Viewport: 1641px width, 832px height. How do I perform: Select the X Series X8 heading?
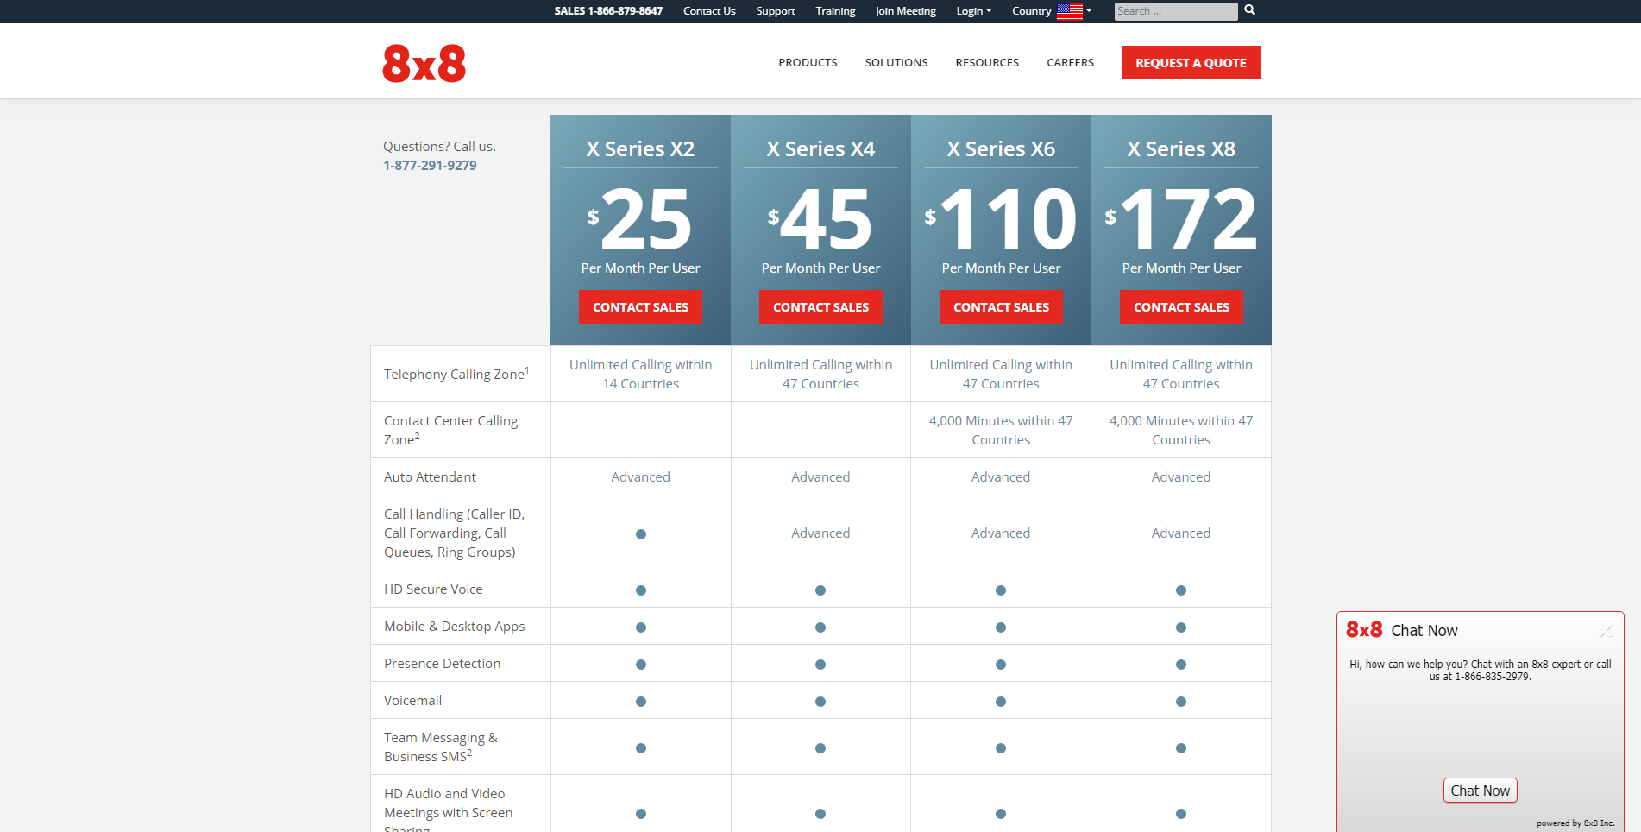pos(1181,149)
